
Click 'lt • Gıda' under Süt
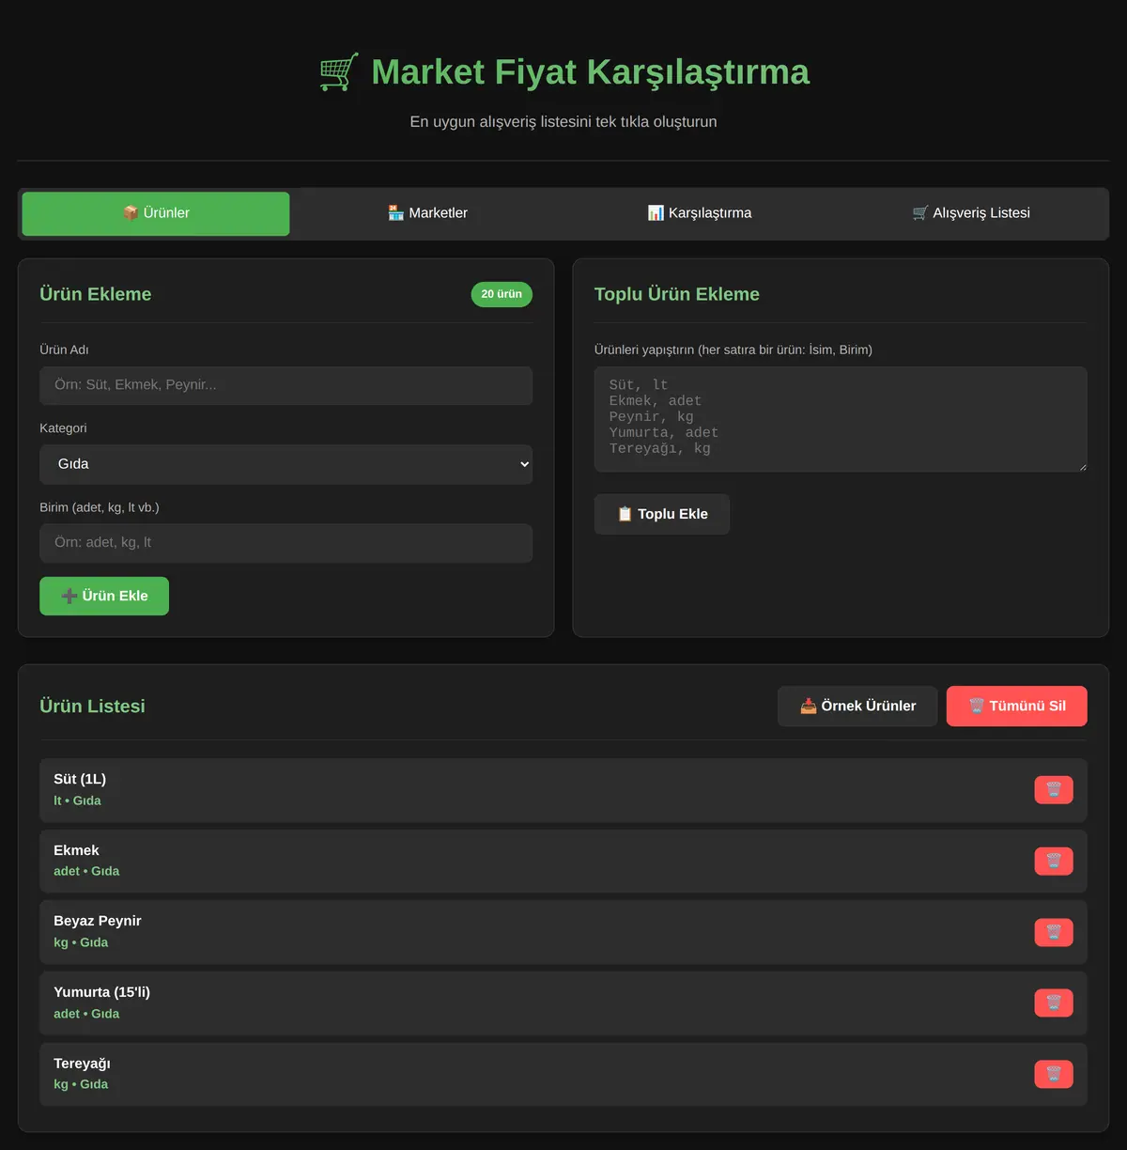point(77,800)
